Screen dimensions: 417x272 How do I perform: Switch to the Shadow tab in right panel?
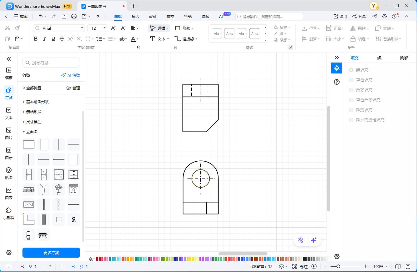click(x=404, y=58)
